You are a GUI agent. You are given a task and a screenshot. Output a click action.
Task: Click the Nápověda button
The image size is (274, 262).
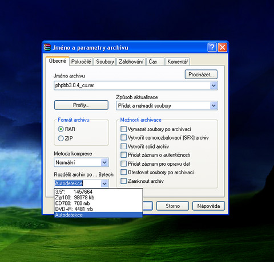point(208,206)
